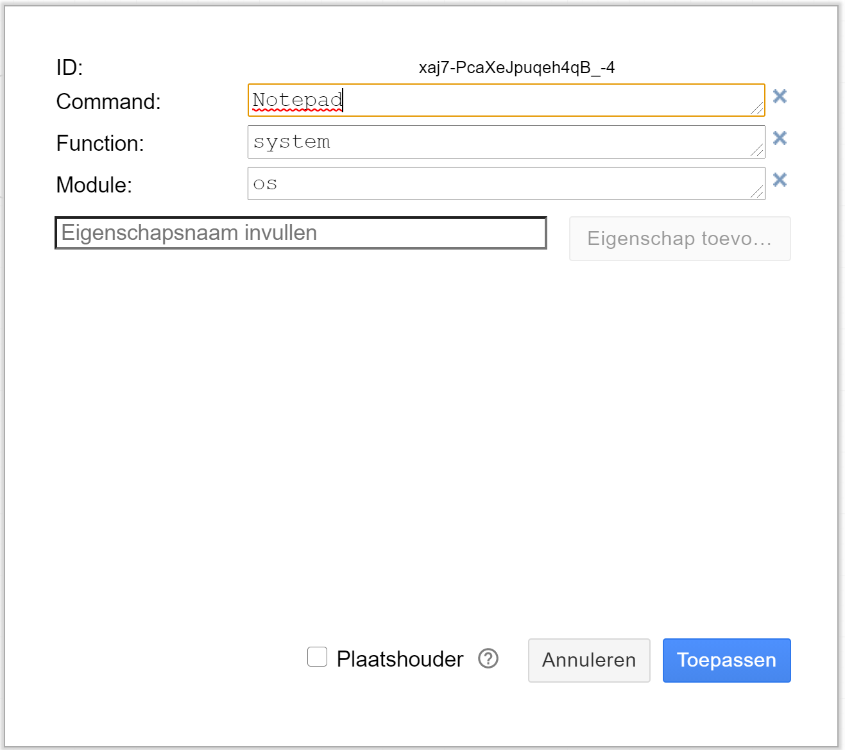845x750 pixels.
Task: Delete the Command property with its X icon
Action: (780, 96)
